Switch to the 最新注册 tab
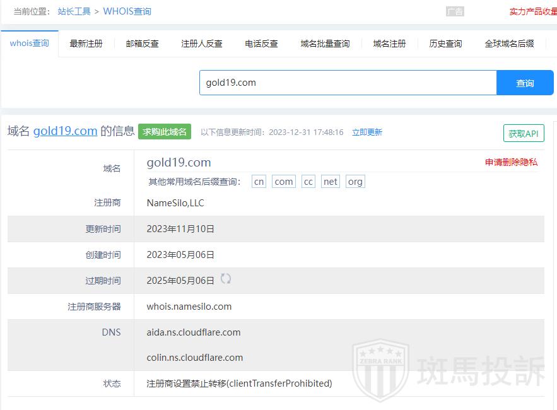Screen dimensions: 557x410 86,44
